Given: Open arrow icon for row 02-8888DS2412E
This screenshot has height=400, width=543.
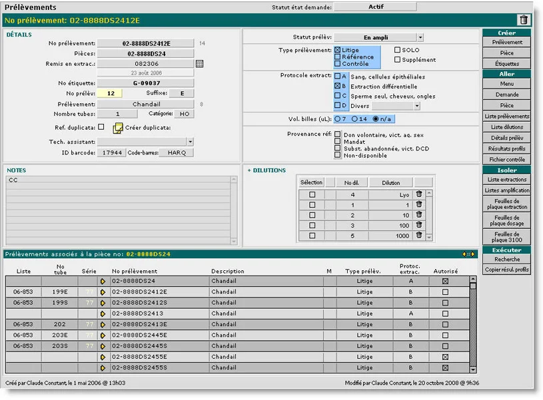Looking at the screenshot, I should pyautogui.click(x=103, y=292).
